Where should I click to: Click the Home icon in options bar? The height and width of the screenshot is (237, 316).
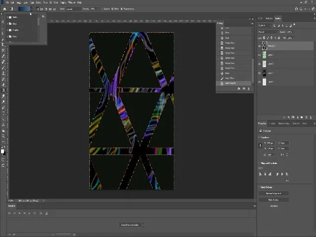[4, 9]
